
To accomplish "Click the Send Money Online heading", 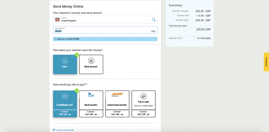I will [68, 6].
